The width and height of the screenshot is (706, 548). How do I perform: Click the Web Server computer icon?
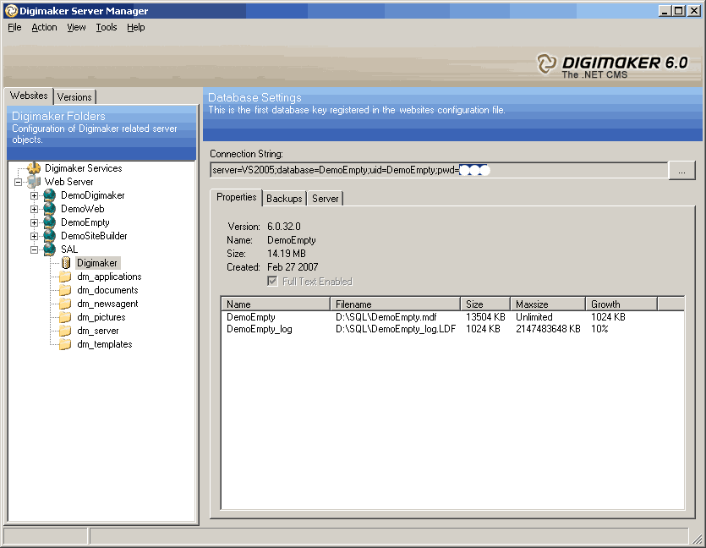coord(34,182)
